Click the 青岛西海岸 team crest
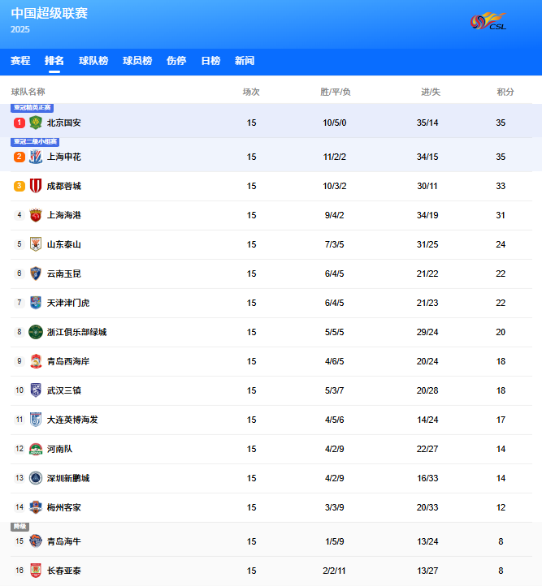This screenshot has width=542, height=586. coord(36,361)
